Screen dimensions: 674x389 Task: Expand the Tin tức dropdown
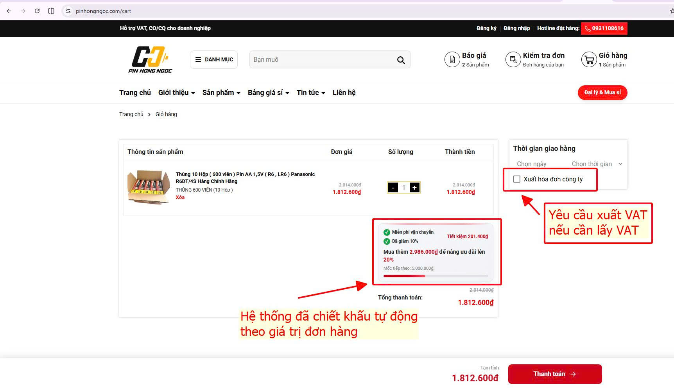[x=311, y=93]
